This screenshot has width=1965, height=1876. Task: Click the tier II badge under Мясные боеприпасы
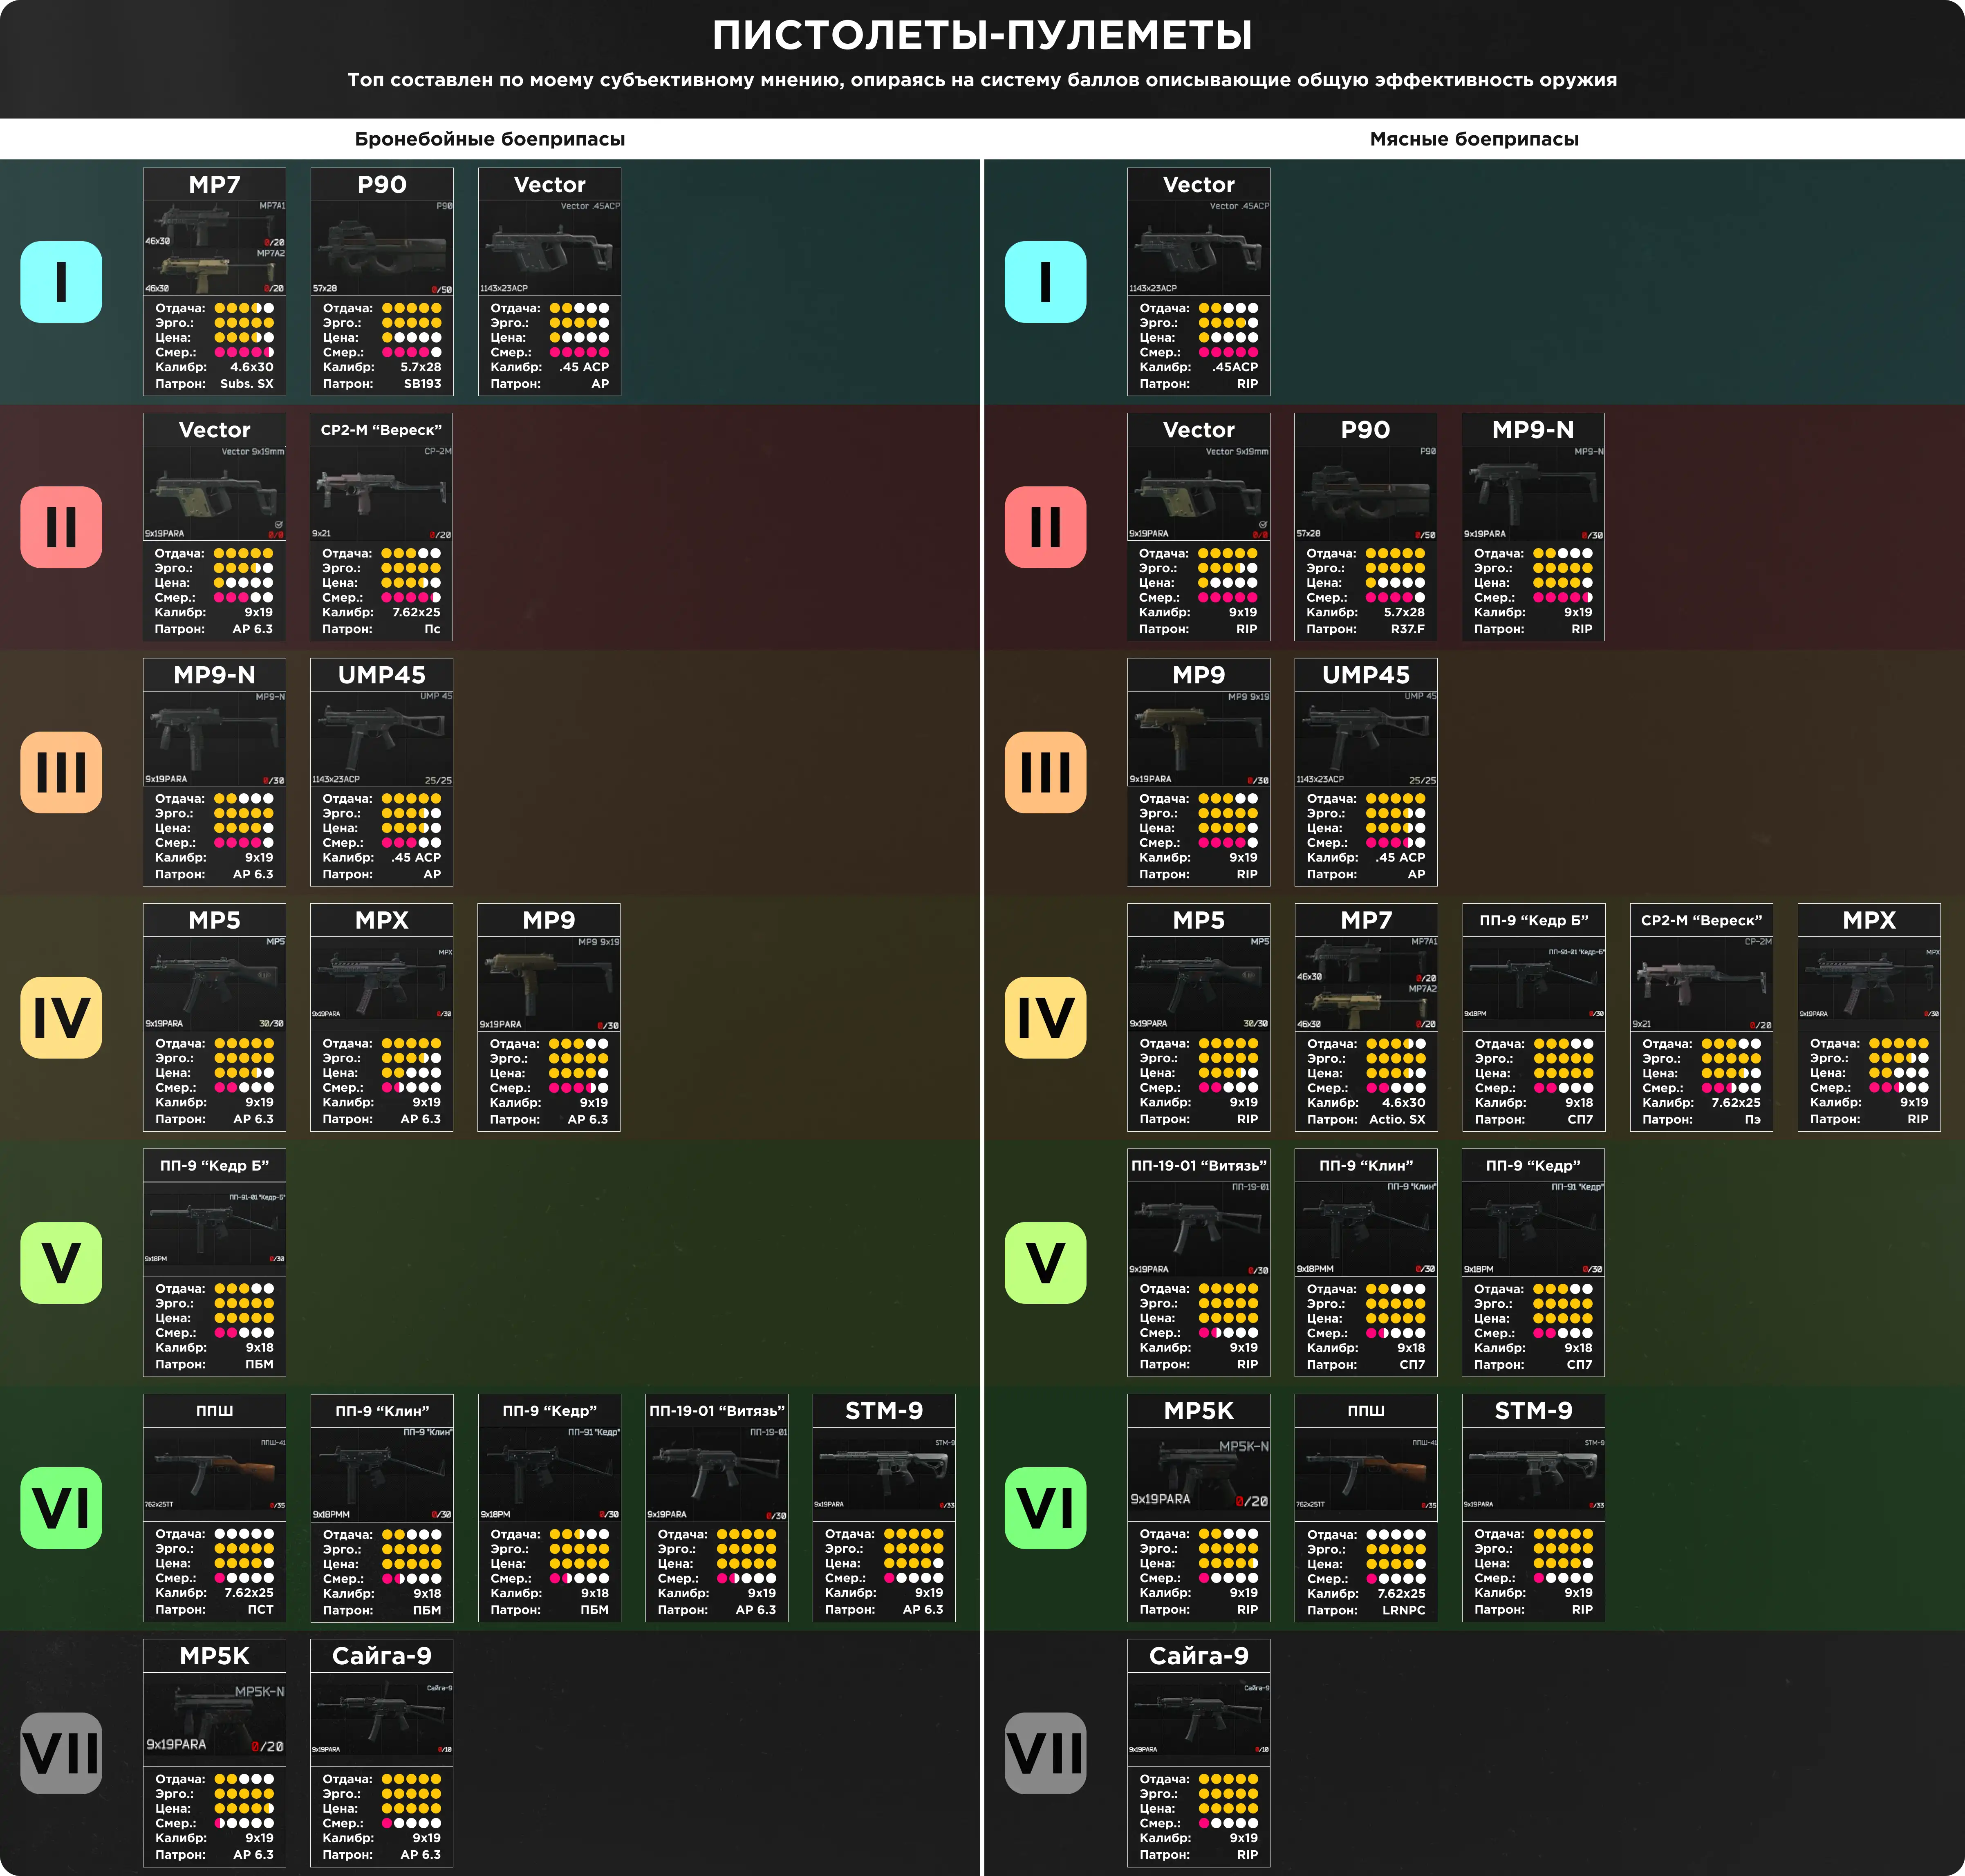pyautogui.click(x=1045, y=527)
